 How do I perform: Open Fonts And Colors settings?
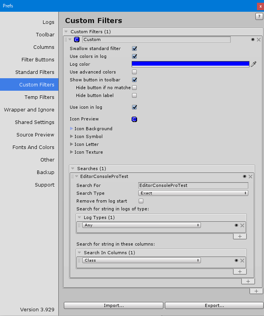[x=29, y=147]
